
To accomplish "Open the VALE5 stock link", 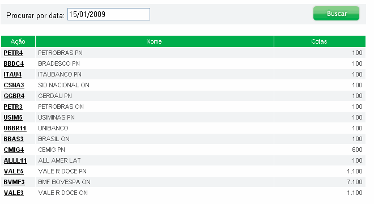I will coord(14,171).
